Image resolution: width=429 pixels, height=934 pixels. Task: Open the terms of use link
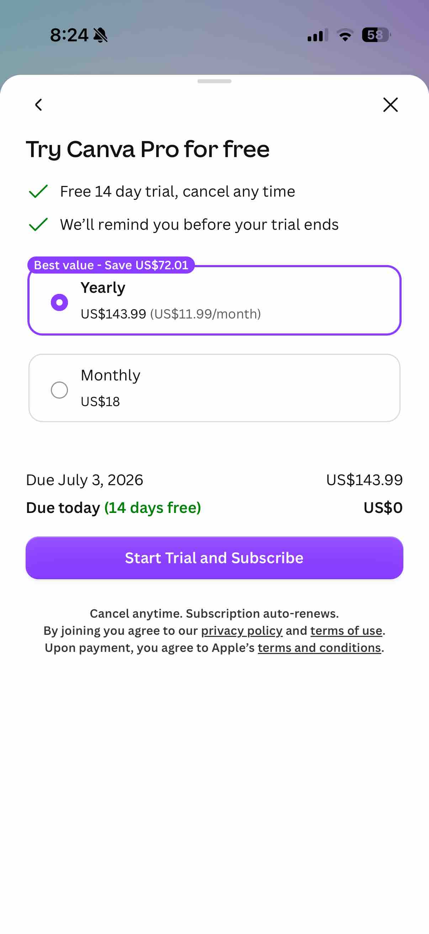[346, 631]
